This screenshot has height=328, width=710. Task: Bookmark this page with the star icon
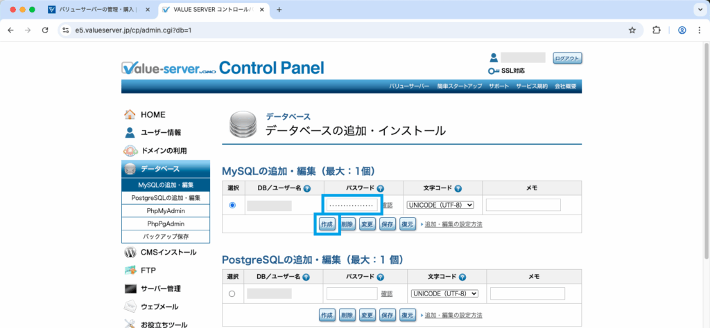632,30
